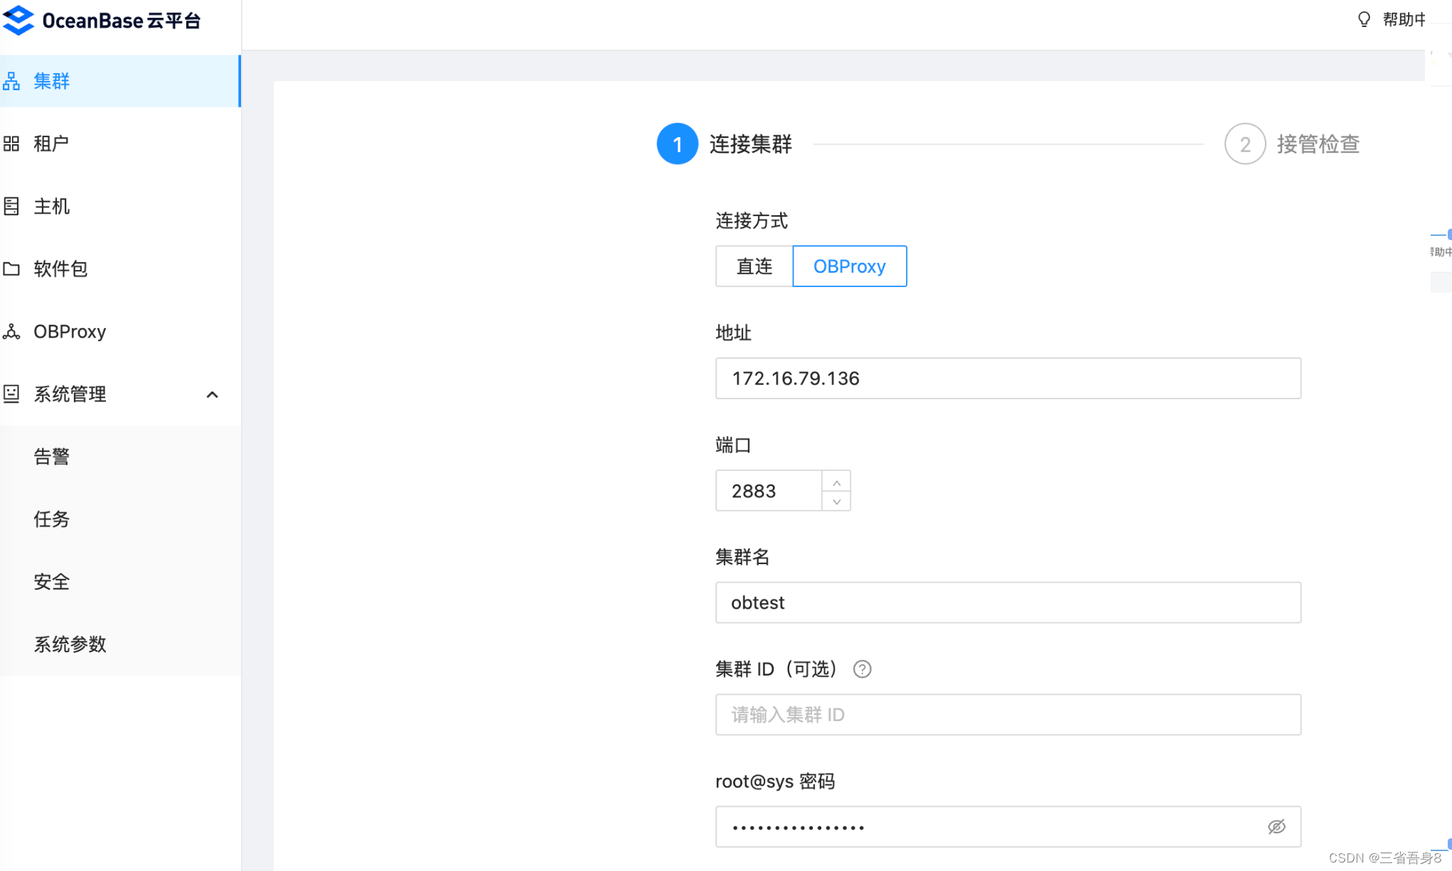
Task: Open the 租户 section from sidebar
Action: [x=50, y=144]
